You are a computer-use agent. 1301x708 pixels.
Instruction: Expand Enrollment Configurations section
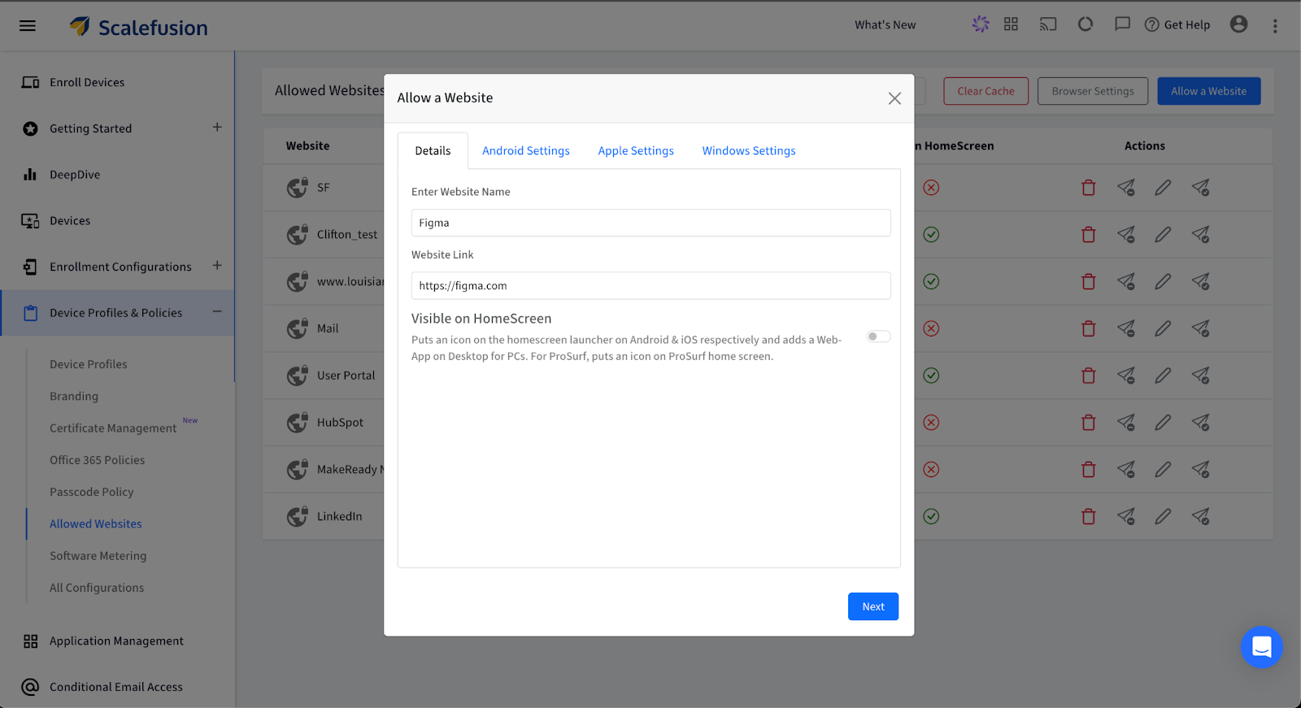[x=217, y=266]
